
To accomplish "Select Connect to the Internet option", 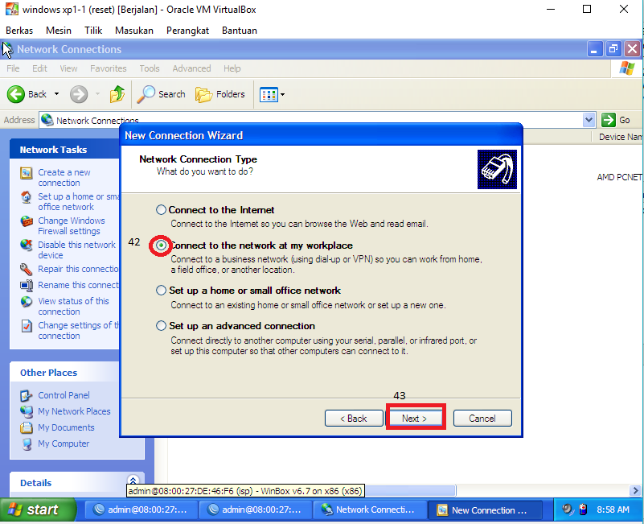I will [161, 210].
